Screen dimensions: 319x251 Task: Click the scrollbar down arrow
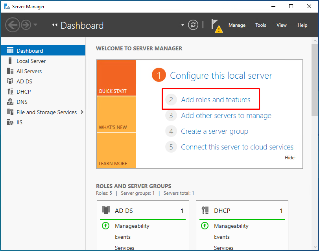(x=315, y=247)
